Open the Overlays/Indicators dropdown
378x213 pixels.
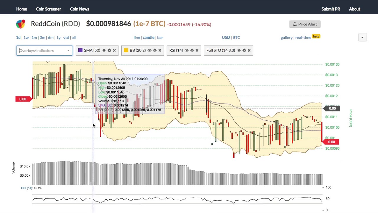[44, 51]
